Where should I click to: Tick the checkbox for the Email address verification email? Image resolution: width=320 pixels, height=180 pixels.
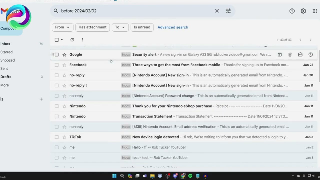pos(57,127)
